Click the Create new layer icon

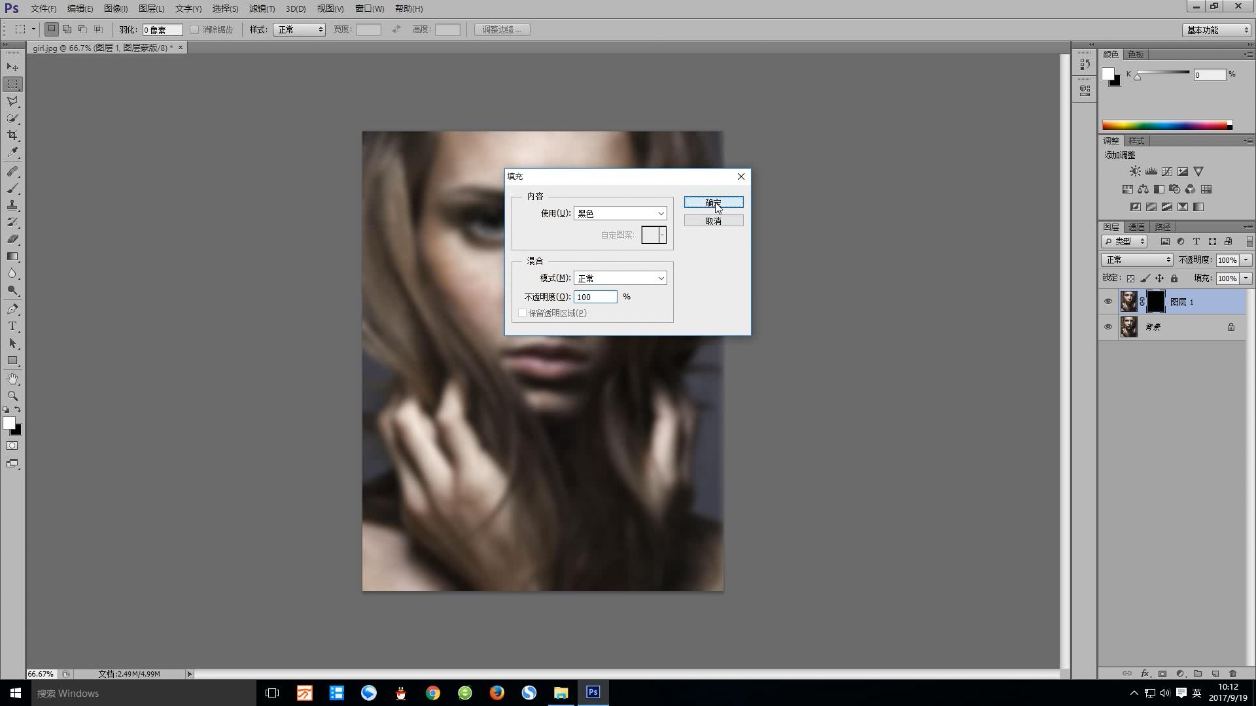coord(1215,673)
